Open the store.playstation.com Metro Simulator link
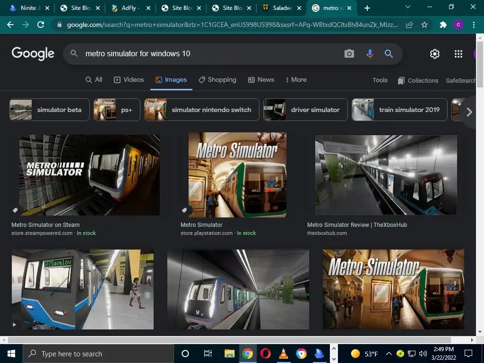 coord(201,225)
